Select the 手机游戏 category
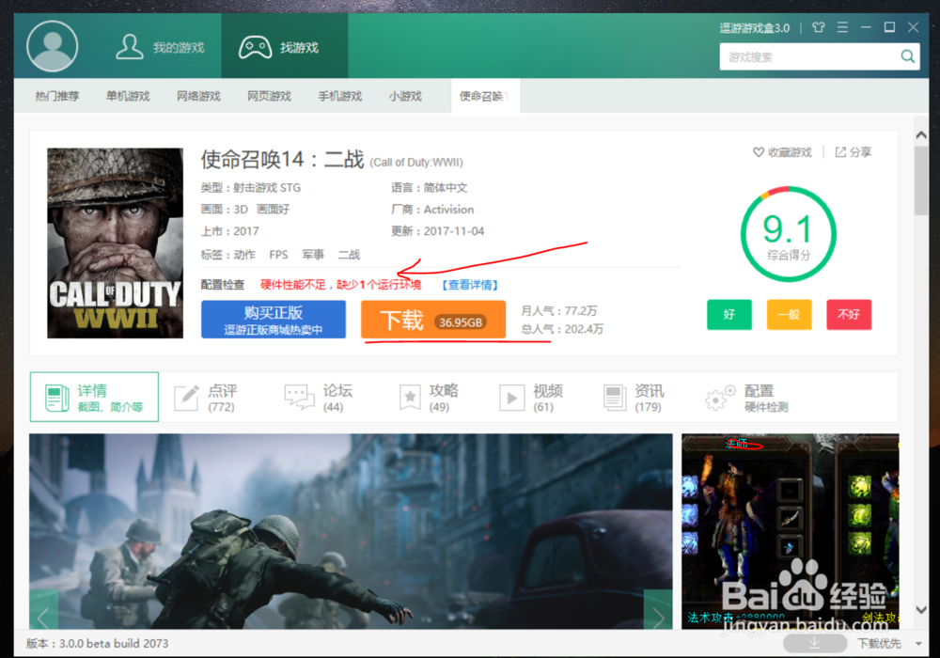The height and width of the screenshot is (658, 940). point(340,96)
